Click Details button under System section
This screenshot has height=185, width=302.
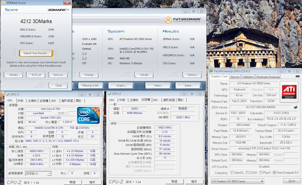coord(144,75)
